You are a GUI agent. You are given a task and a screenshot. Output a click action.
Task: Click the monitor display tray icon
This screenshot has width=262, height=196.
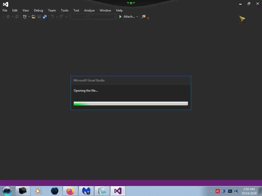point(230,191)
